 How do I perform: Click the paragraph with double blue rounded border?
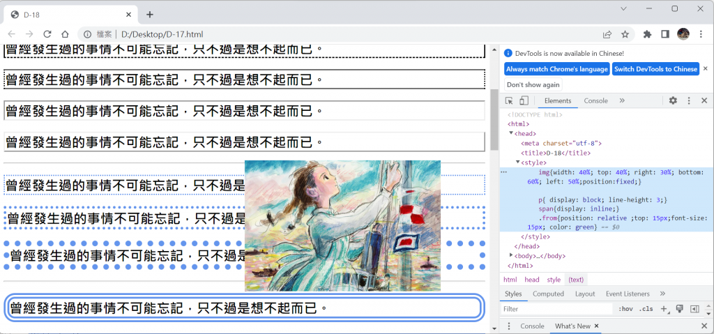(x=243, y=308)
